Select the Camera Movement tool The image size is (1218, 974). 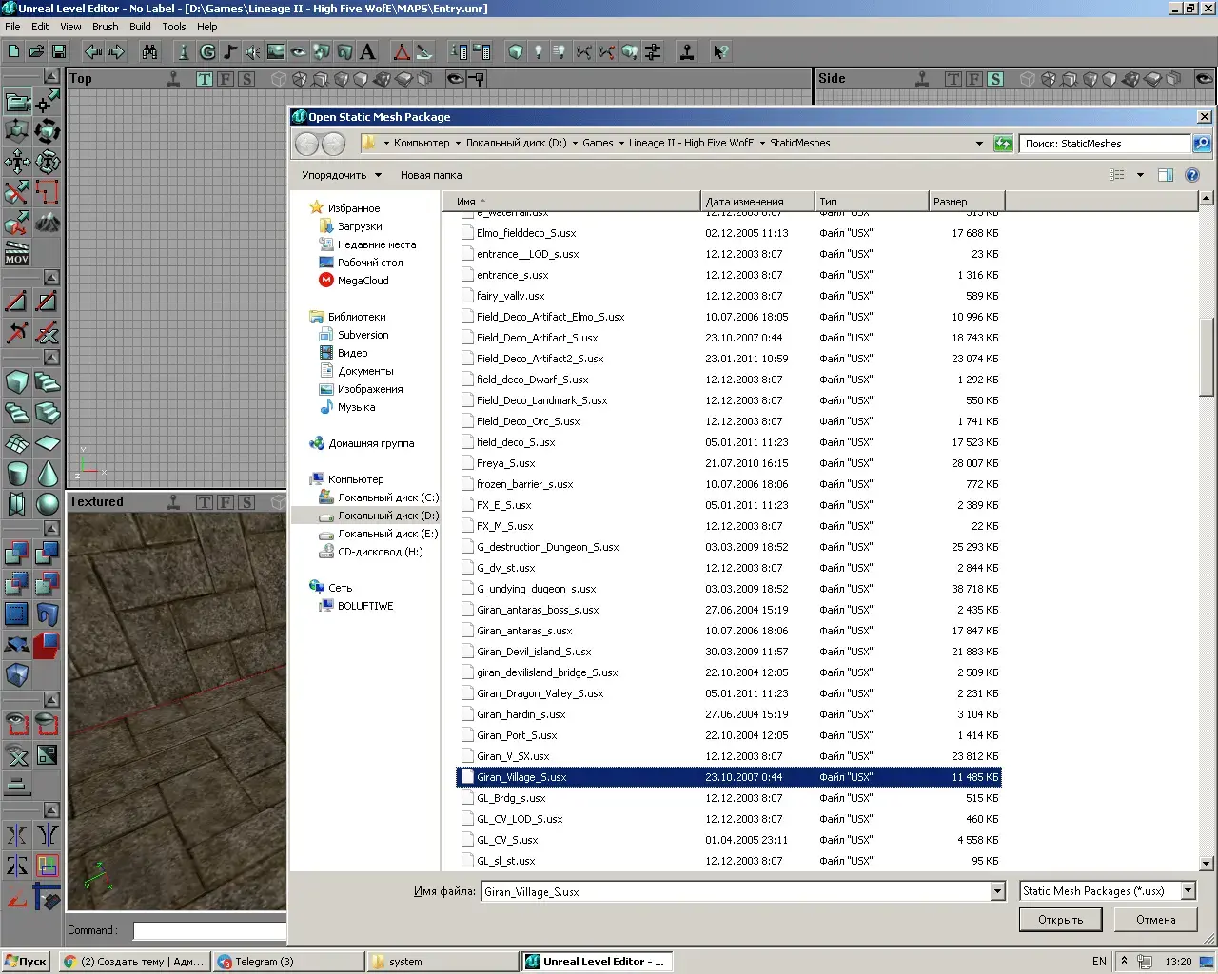click(17, 101)
